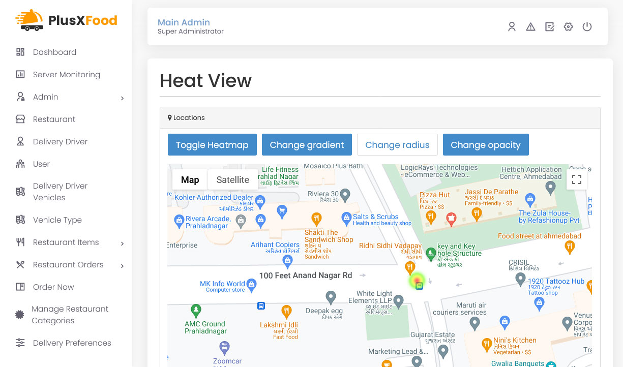The width and height of the screenshot is (623, 367).
Task: Click the power logout icon
Action: tap(587, 27)
